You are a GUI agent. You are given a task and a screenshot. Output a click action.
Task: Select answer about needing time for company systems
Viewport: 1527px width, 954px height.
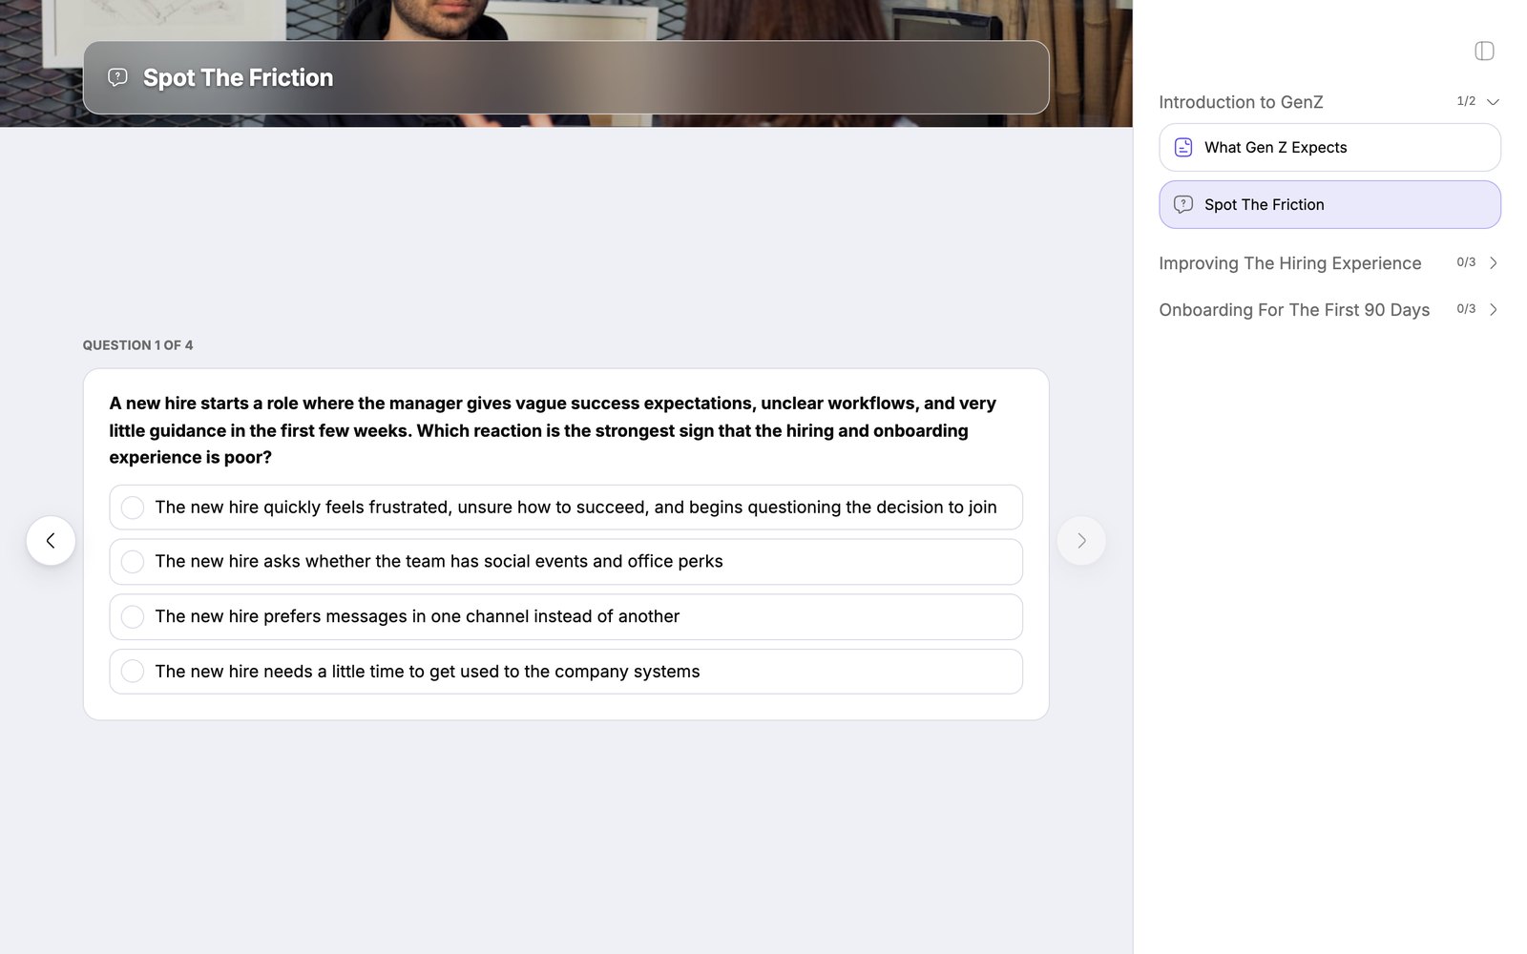[x=566, y=672]
